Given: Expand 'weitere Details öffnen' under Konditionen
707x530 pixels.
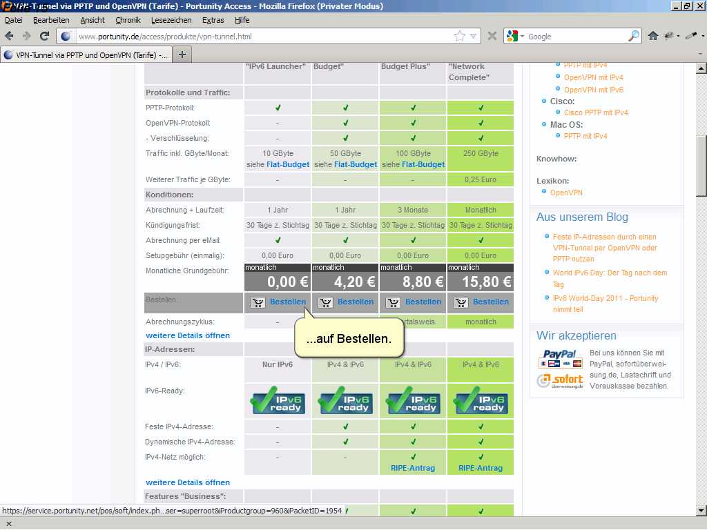Looking at the screenshot, I should (188, 335).
